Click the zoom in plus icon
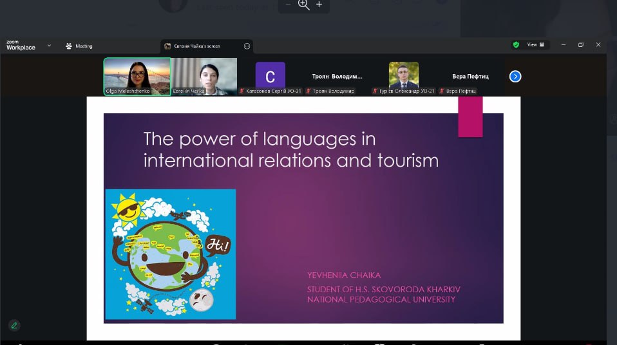This screenshot has height=345, width=617. tap(319, 5)
